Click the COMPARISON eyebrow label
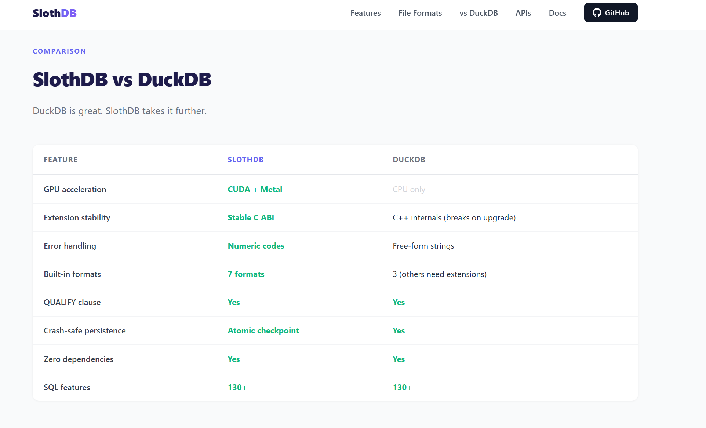Viewport: 706px width, 428px height. 59,51
